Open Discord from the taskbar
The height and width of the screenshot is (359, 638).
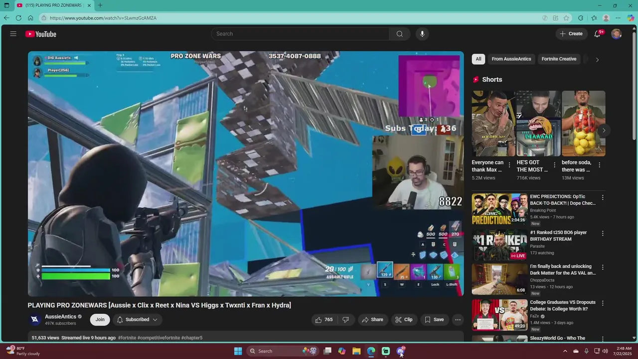click(400, 351)
